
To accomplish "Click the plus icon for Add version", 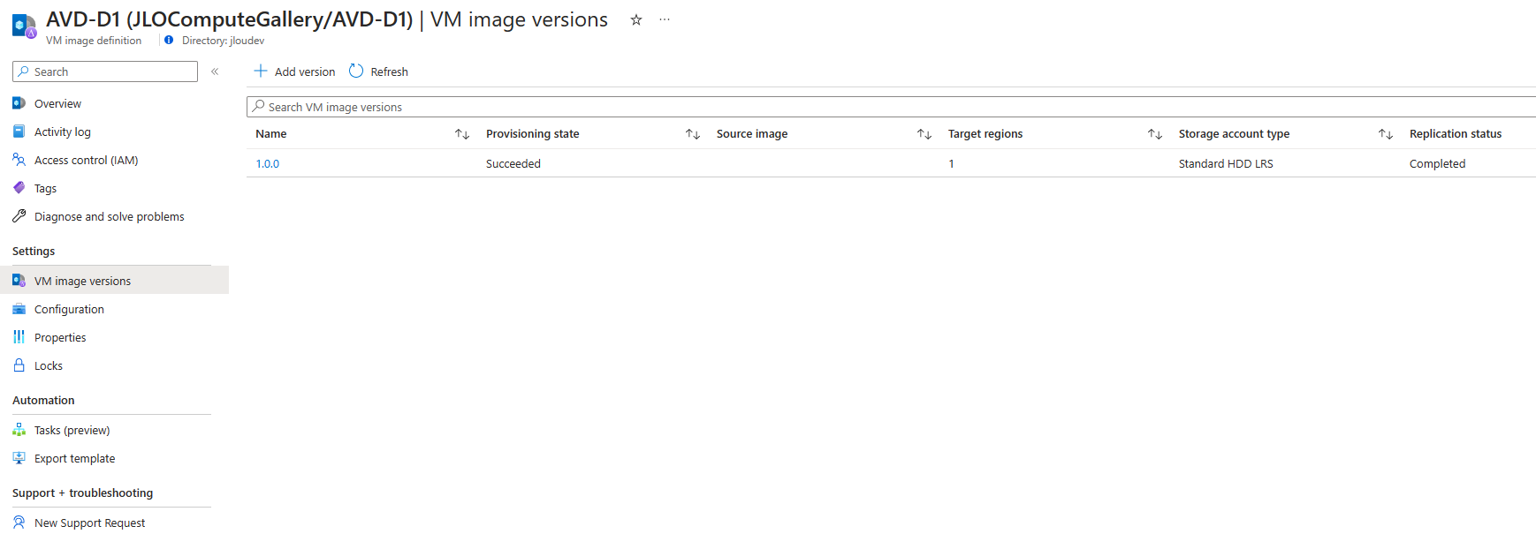I will [x=261, y=71].
